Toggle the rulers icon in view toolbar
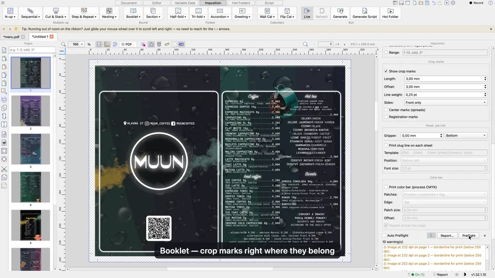Viewport: 495px width, 278px height. [107, 44]
